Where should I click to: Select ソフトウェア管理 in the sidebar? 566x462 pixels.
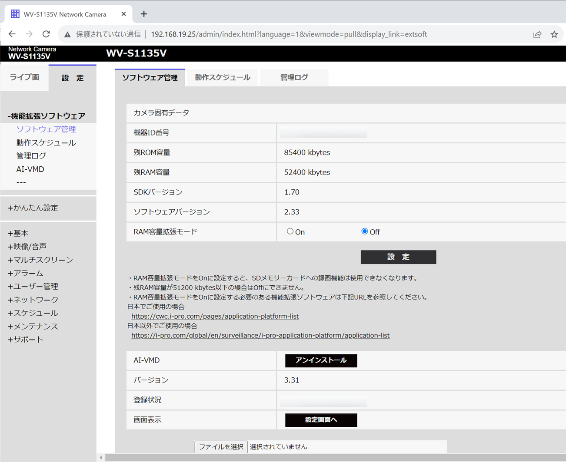(x=46, y=129)
